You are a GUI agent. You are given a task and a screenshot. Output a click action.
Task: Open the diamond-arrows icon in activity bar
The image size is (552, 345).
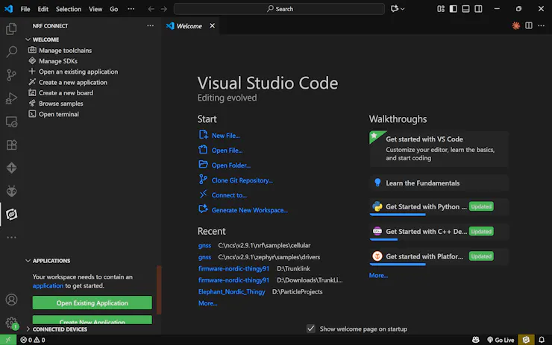(x=11, y=168)
